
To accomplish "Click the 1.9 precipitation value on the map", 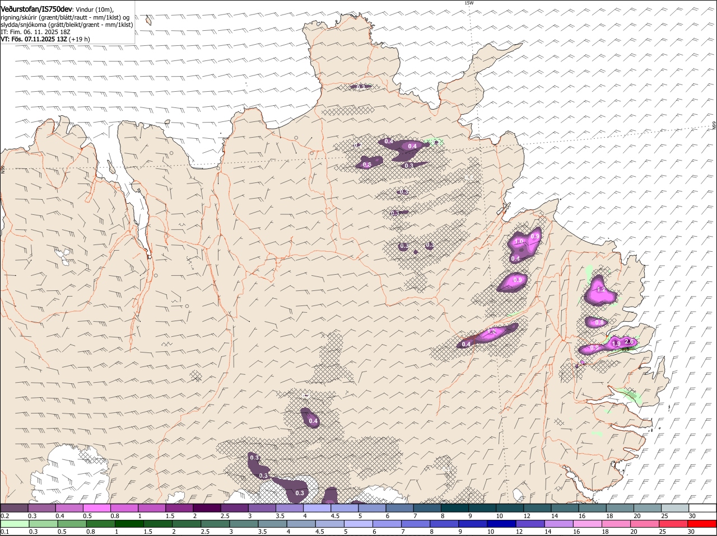I will coord(616,344).
